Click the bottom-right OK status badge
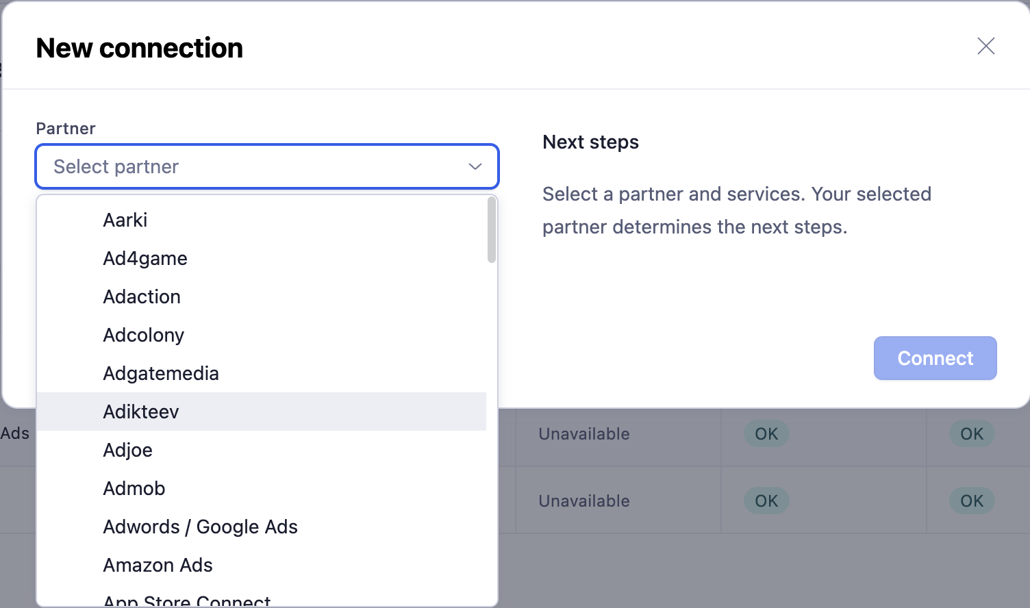Screen dimensions: 1030x608 click(971, 501)
